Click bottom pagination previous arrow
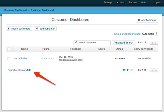Image resolution: width=164 pixels, height=112 pixels. tap(152, 70)
